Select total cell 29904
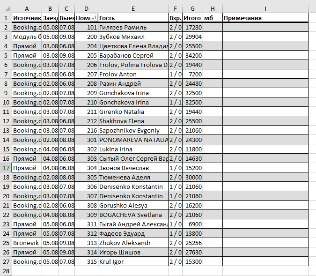The image size is (316, 276). [x=192, y=37]
